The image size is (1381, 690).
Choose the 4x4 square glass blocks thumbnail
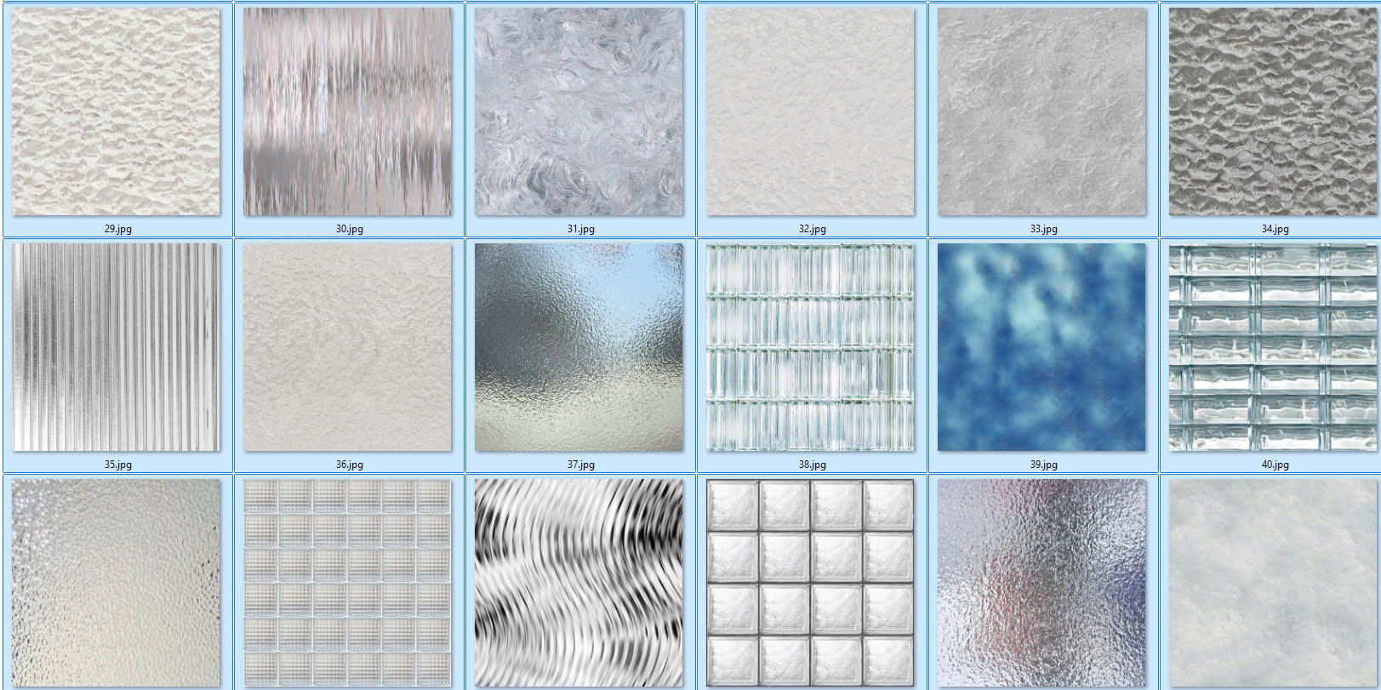tap(811, 583)
